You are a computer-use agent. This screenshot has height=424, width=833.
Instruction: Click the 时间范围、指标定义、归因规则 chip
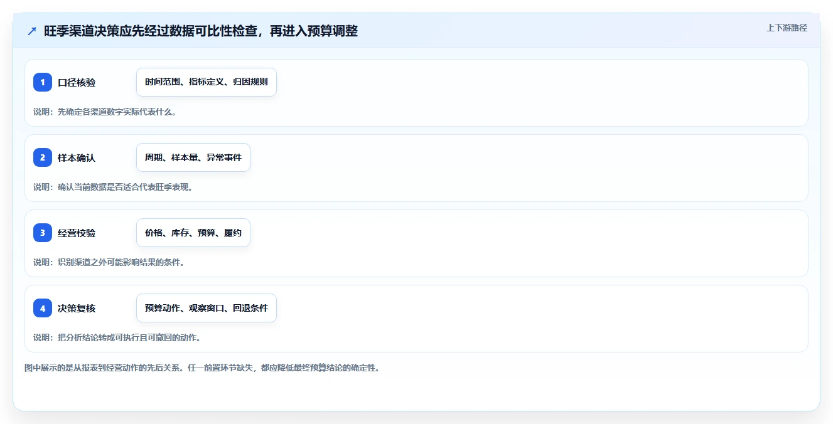[207, 82]
